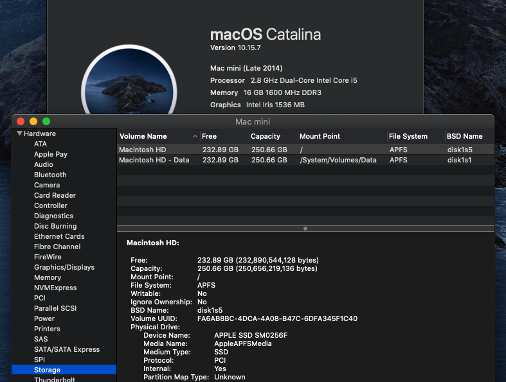Click the highlighted Storage sidebar item
Viewport: 506px width, 382px height.
pyautogui.click(x=64, y=370)
